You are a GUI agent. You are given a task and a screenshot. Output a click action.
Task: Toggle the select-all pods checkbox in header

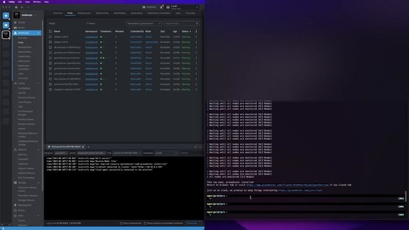click(50, 31)
